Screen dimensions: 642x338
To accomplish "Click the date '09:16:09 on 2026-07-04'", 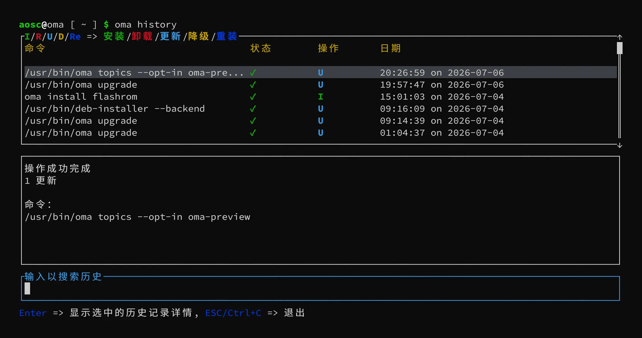I will pyautogui.click(x=442, y=109).
